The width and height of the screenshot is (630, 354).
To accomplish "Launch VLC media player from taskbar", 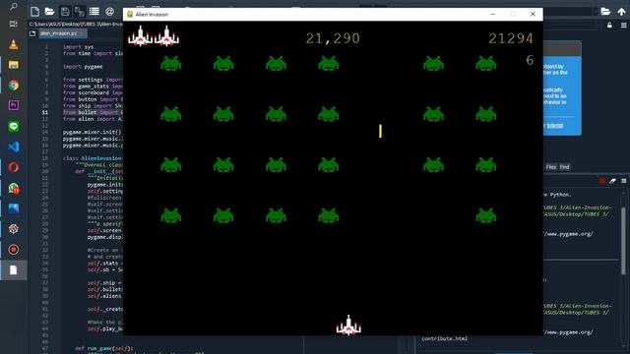I will [13, 44].
